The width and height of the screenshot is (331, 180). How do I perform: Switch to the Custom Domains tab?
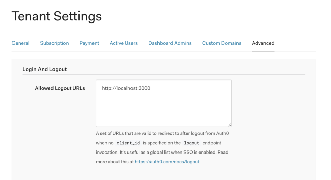[221, 43]
